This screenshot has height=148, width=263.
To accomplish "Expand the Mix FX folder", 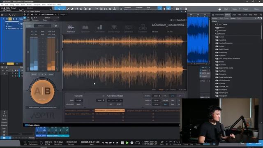I will coord(215,28).
